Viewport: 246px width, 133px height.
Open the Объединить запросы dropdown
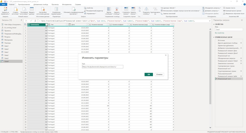[x=212, y=8]
